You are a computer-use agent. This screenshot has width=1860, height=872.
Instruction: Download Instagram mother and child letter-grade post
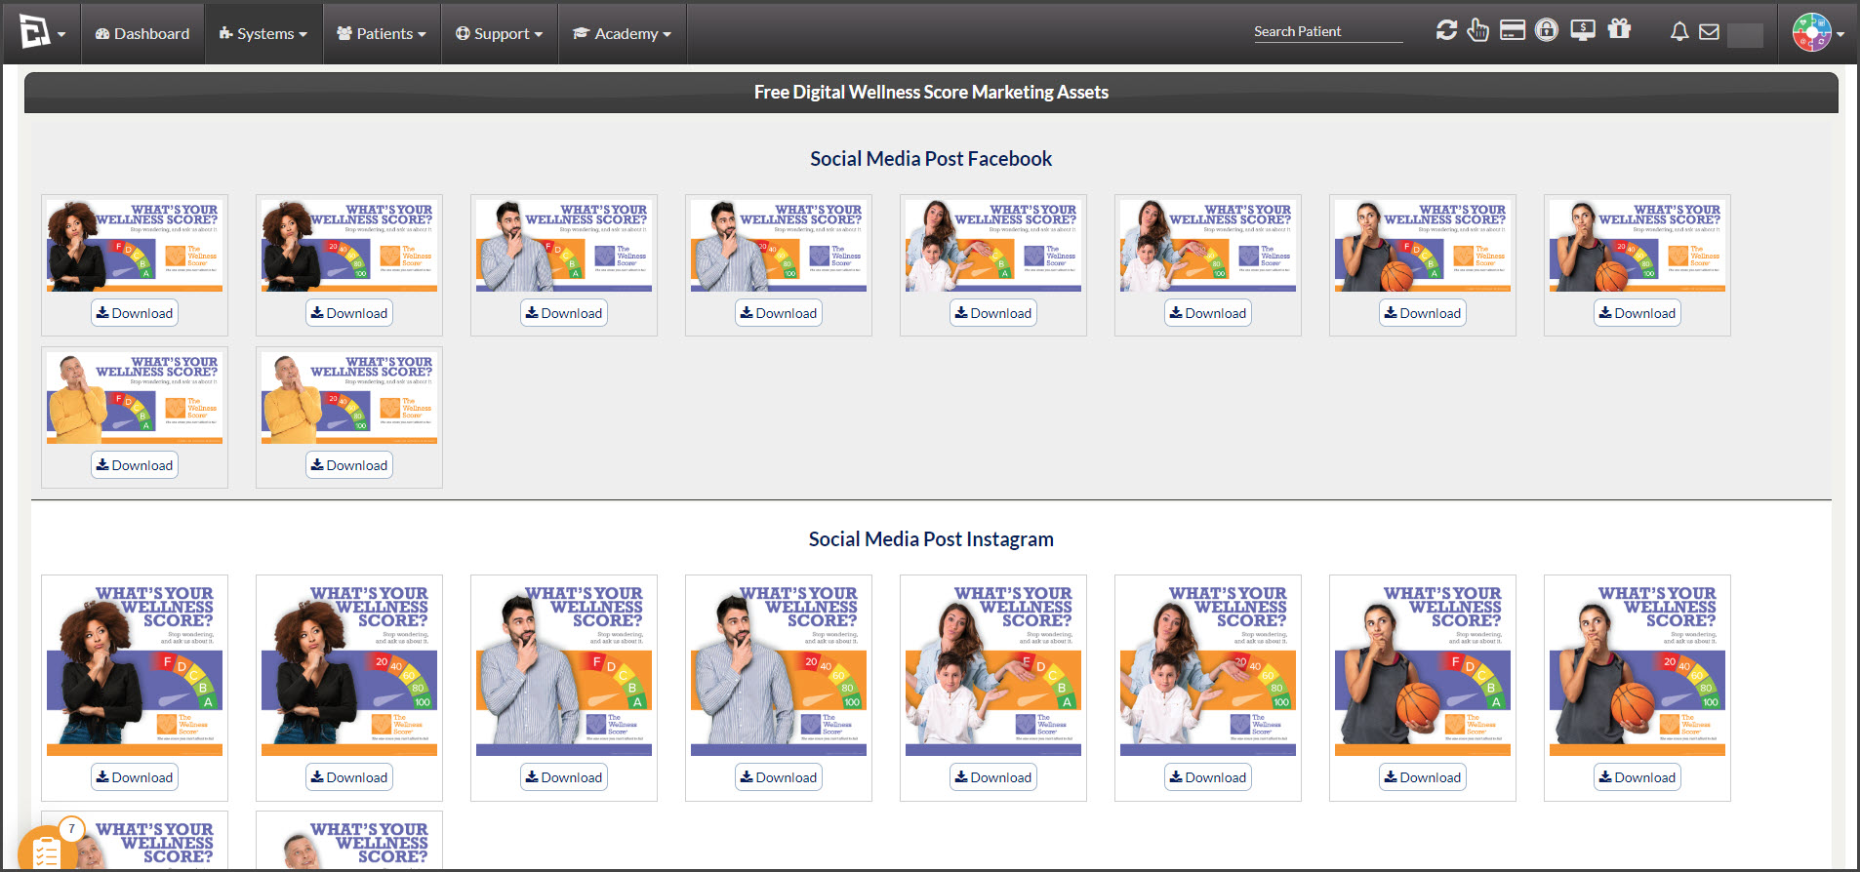[993, 777]
